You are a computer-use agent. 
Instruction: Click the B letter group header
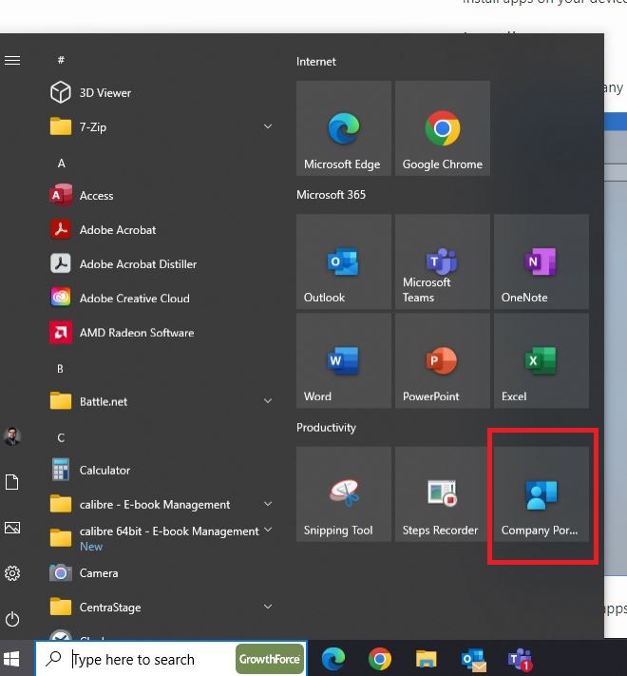[x=60, y=369]
